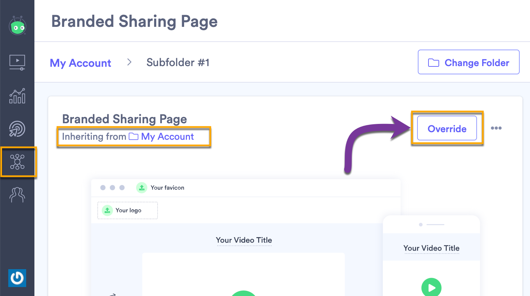Click the Subfolder #1 breadcrumb
The height and width of the screenshot is (296, 530).
(178, 62)
